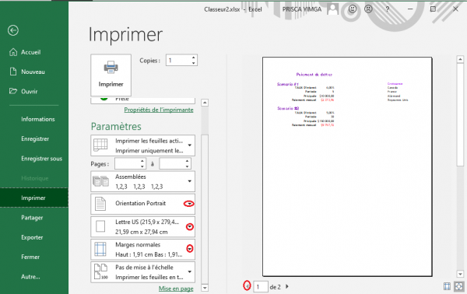Click the Marges normales margins icon
Screen dimensions: 467x294
pos(100,250)
